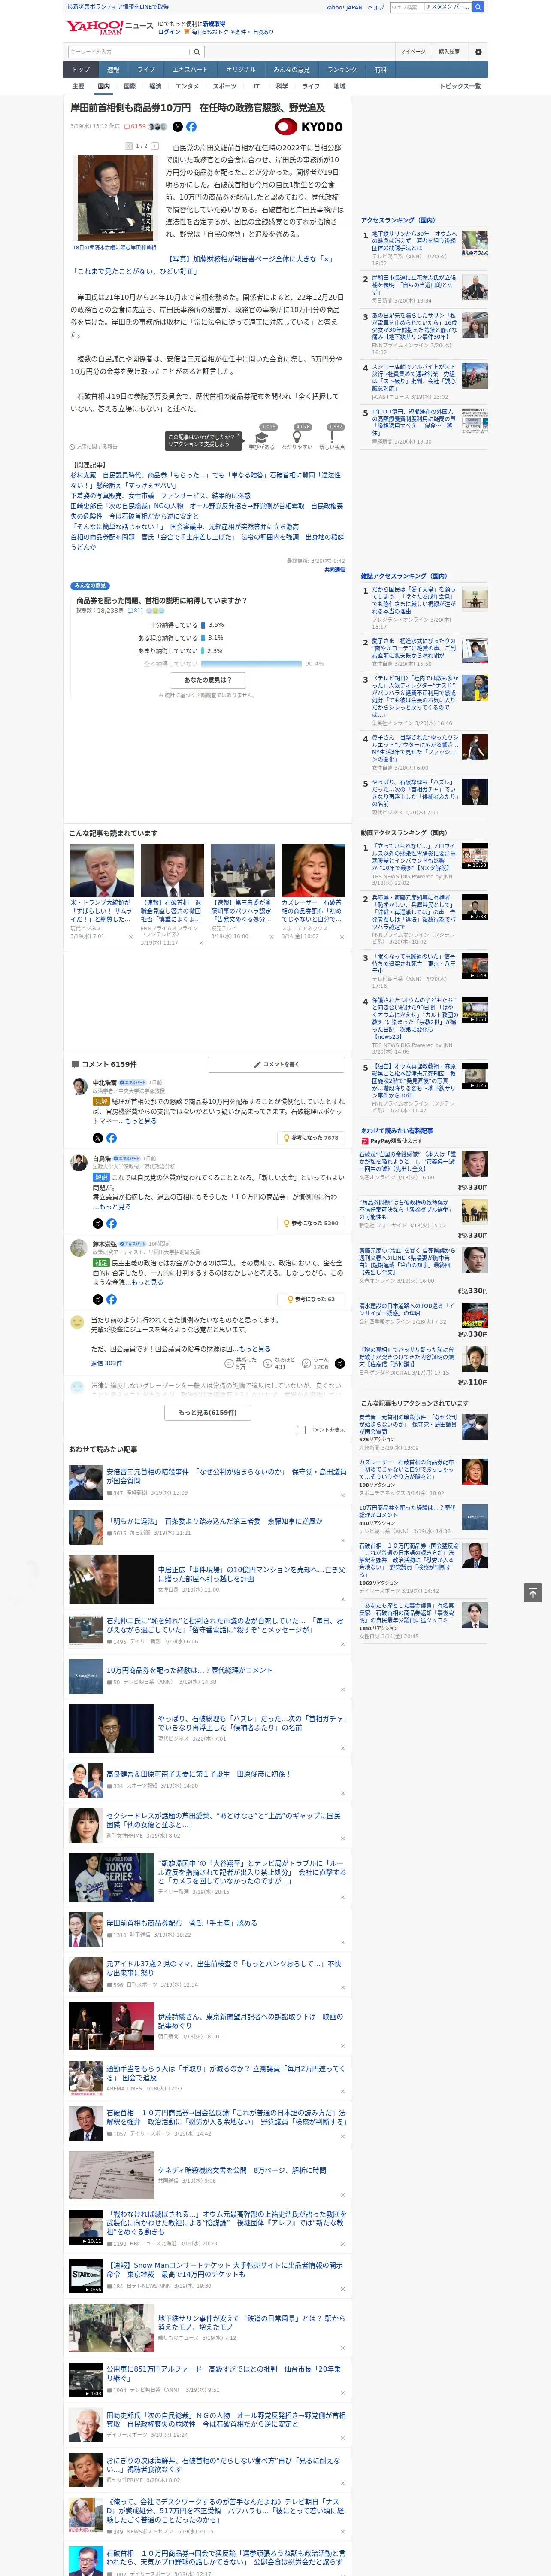Click the 記事に関する報告 report link
The image size is (551, 2576).
click(94, 446)
